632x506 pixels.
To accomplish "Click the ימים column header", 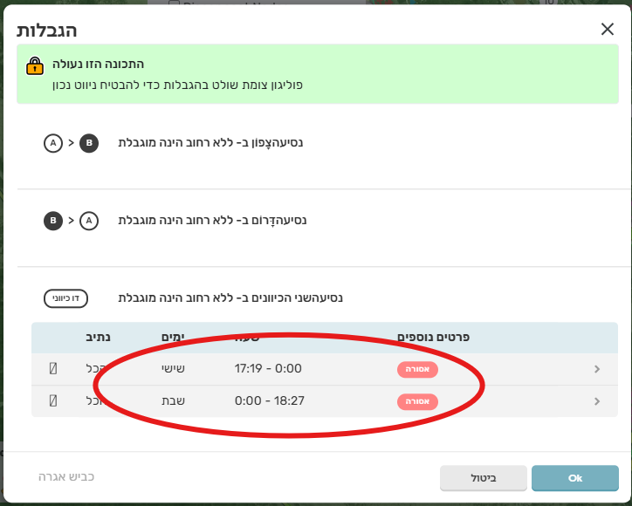I will pos(173,337).
